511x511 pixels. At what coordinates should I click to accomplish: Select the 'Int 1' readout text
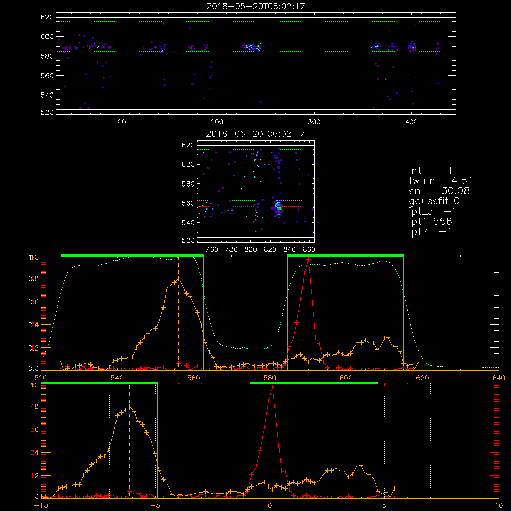point(430,171)
